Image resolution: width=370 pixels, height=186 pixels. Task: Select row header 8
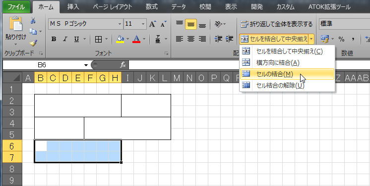[x=12, y=169]
